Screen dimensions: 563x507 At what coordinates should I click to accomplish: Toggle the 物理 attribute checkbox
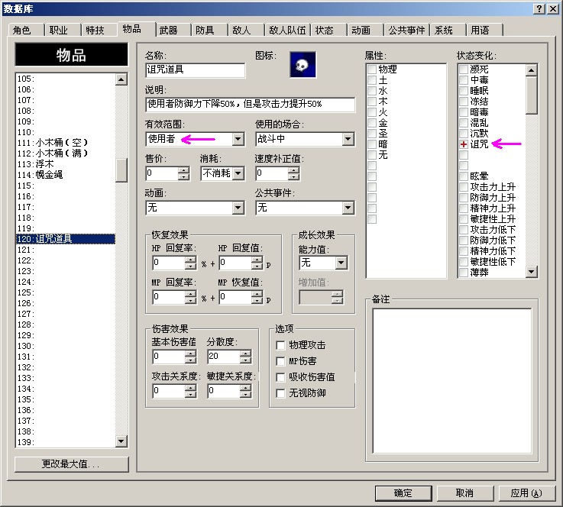372,69
